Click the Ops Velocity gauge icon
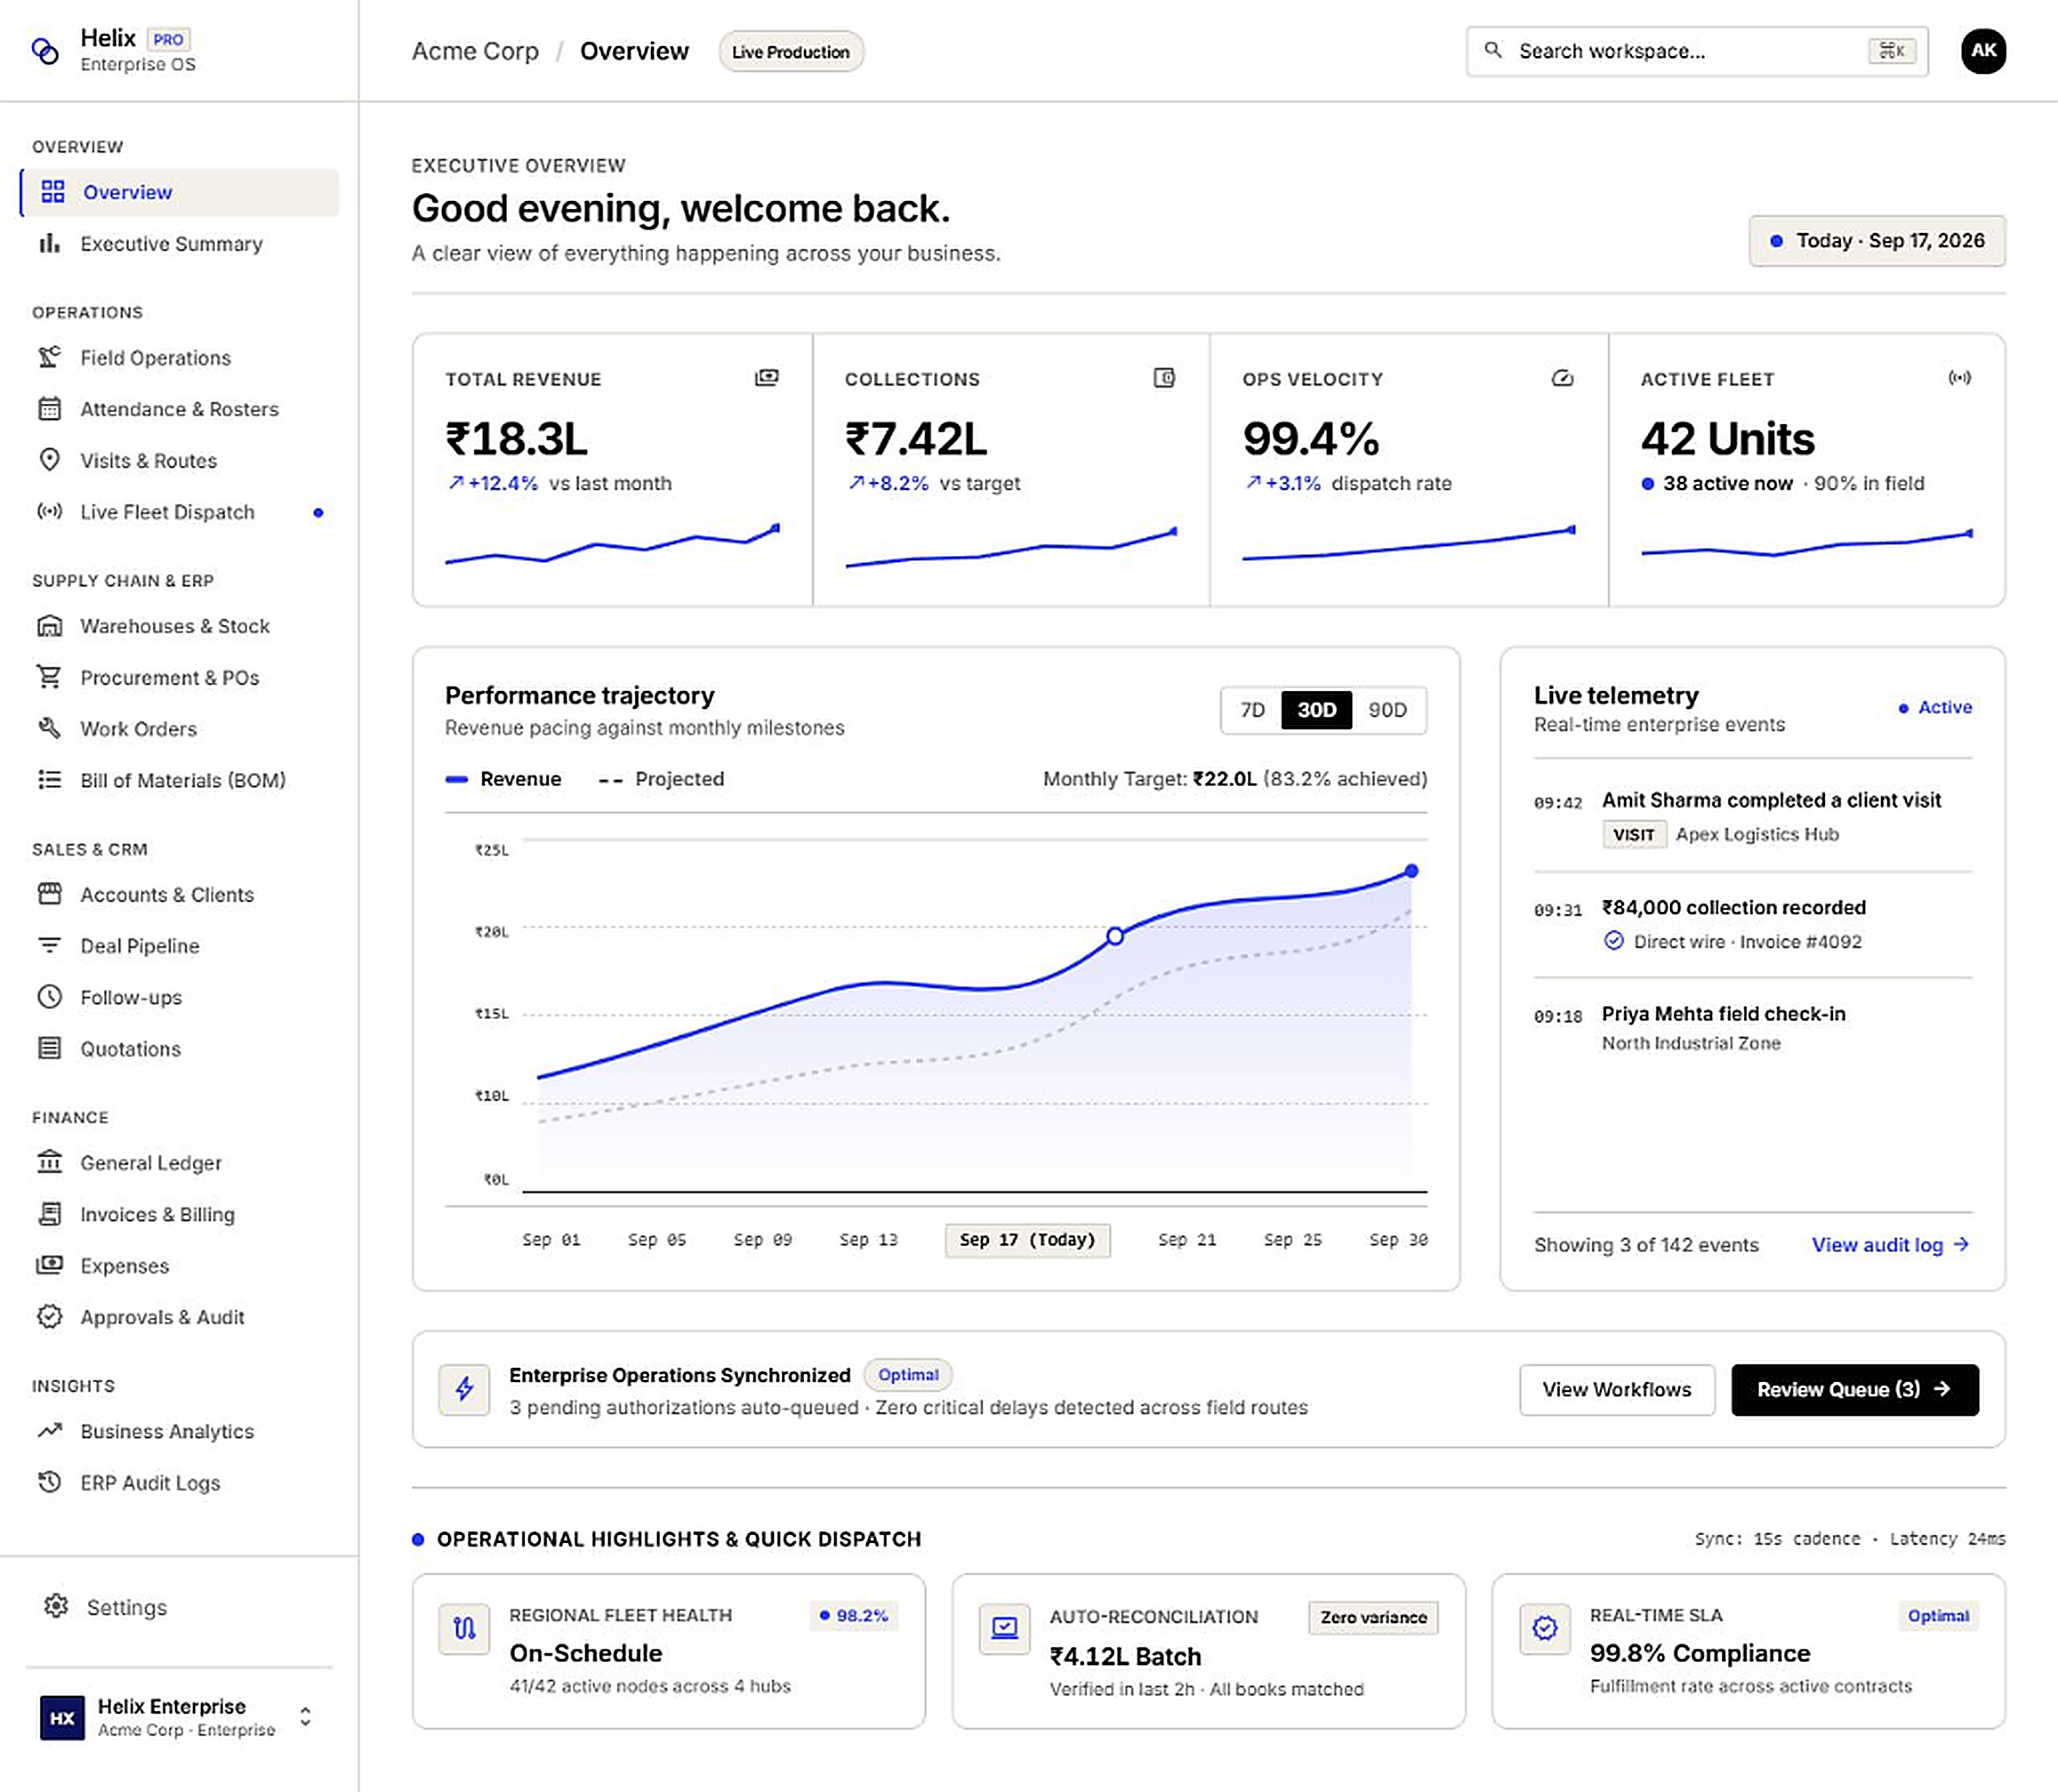 [x=1563, y=378]
